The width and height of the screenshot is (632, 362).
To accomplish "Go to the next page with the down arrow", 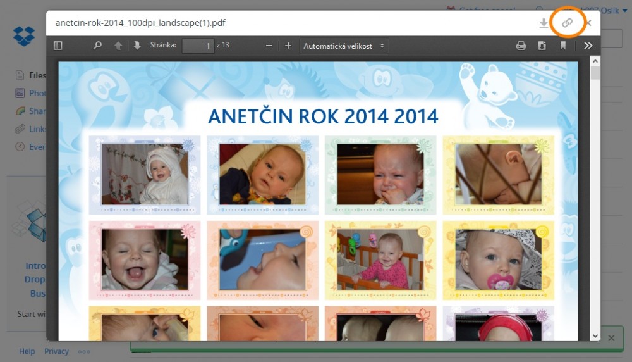I will click(x=137, y=46).
